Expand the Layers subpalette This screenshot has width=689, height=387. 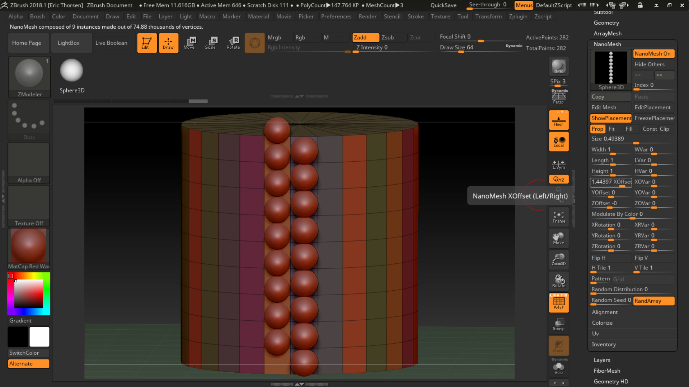click(x=602, y=360)
